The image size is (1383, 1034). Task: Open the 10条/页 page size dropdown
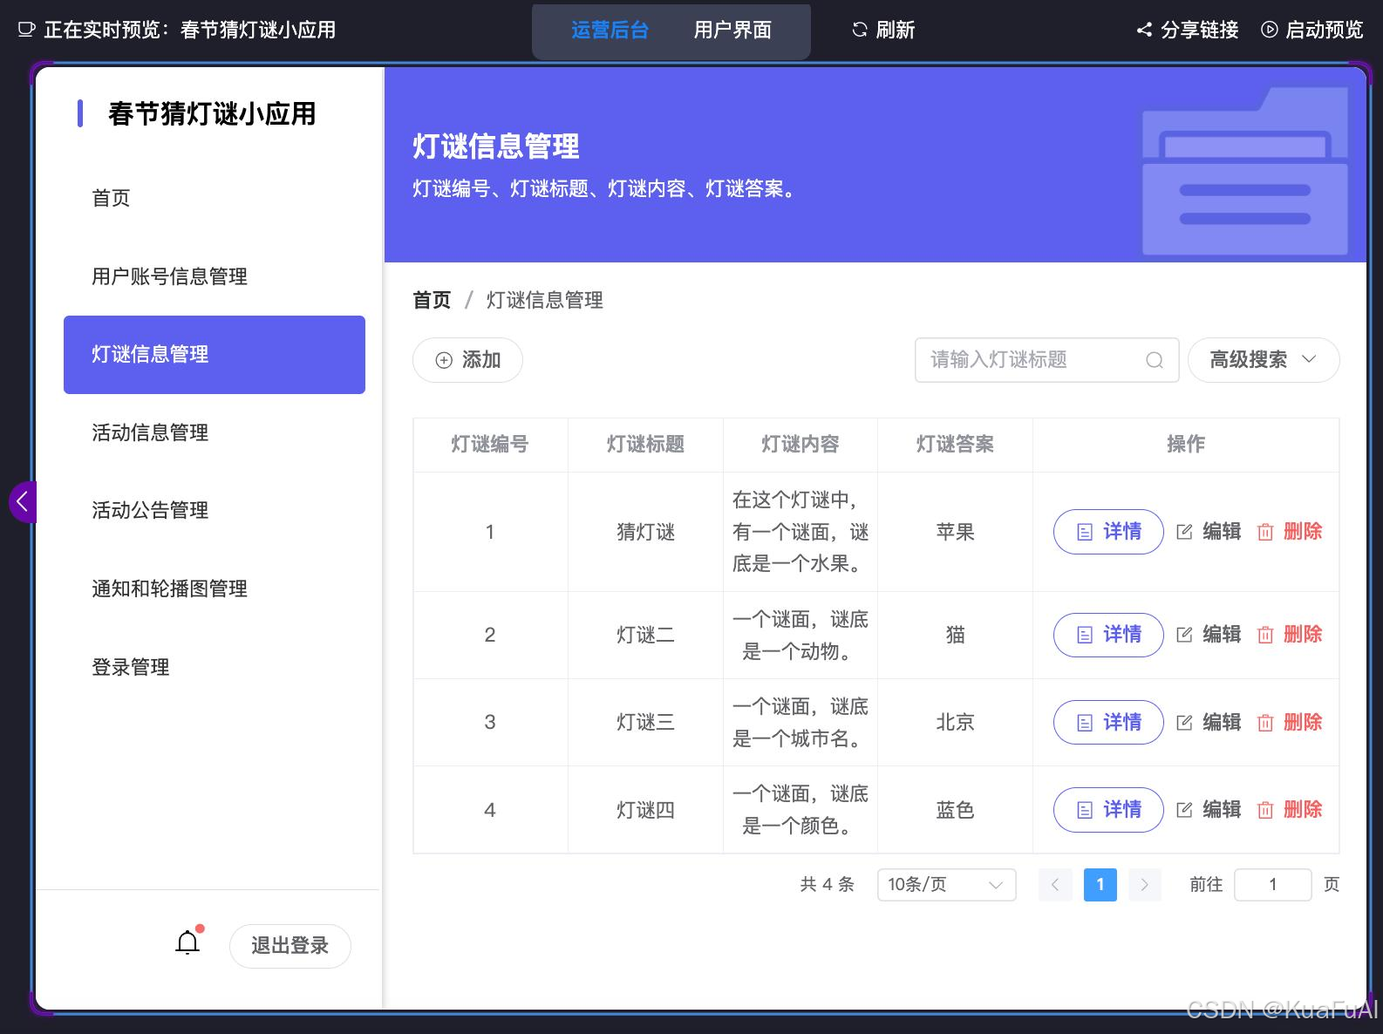click(946, 885)
